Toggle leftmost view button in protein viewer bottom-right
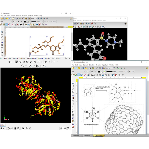The height and width of the screenshot is (149, 149). 61,128
